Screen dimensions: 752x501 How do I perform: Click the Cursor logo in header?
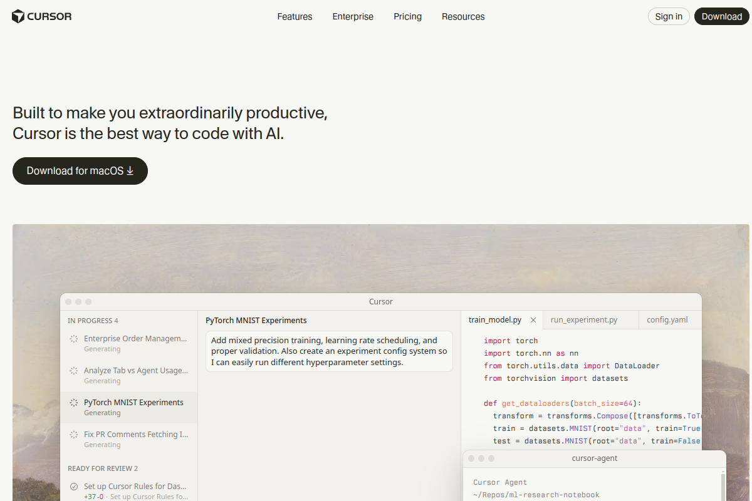42,16
